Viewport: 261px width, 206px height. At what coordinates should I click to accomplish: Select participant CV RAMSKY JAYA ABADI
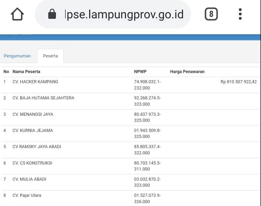click(x=37, y=147)
